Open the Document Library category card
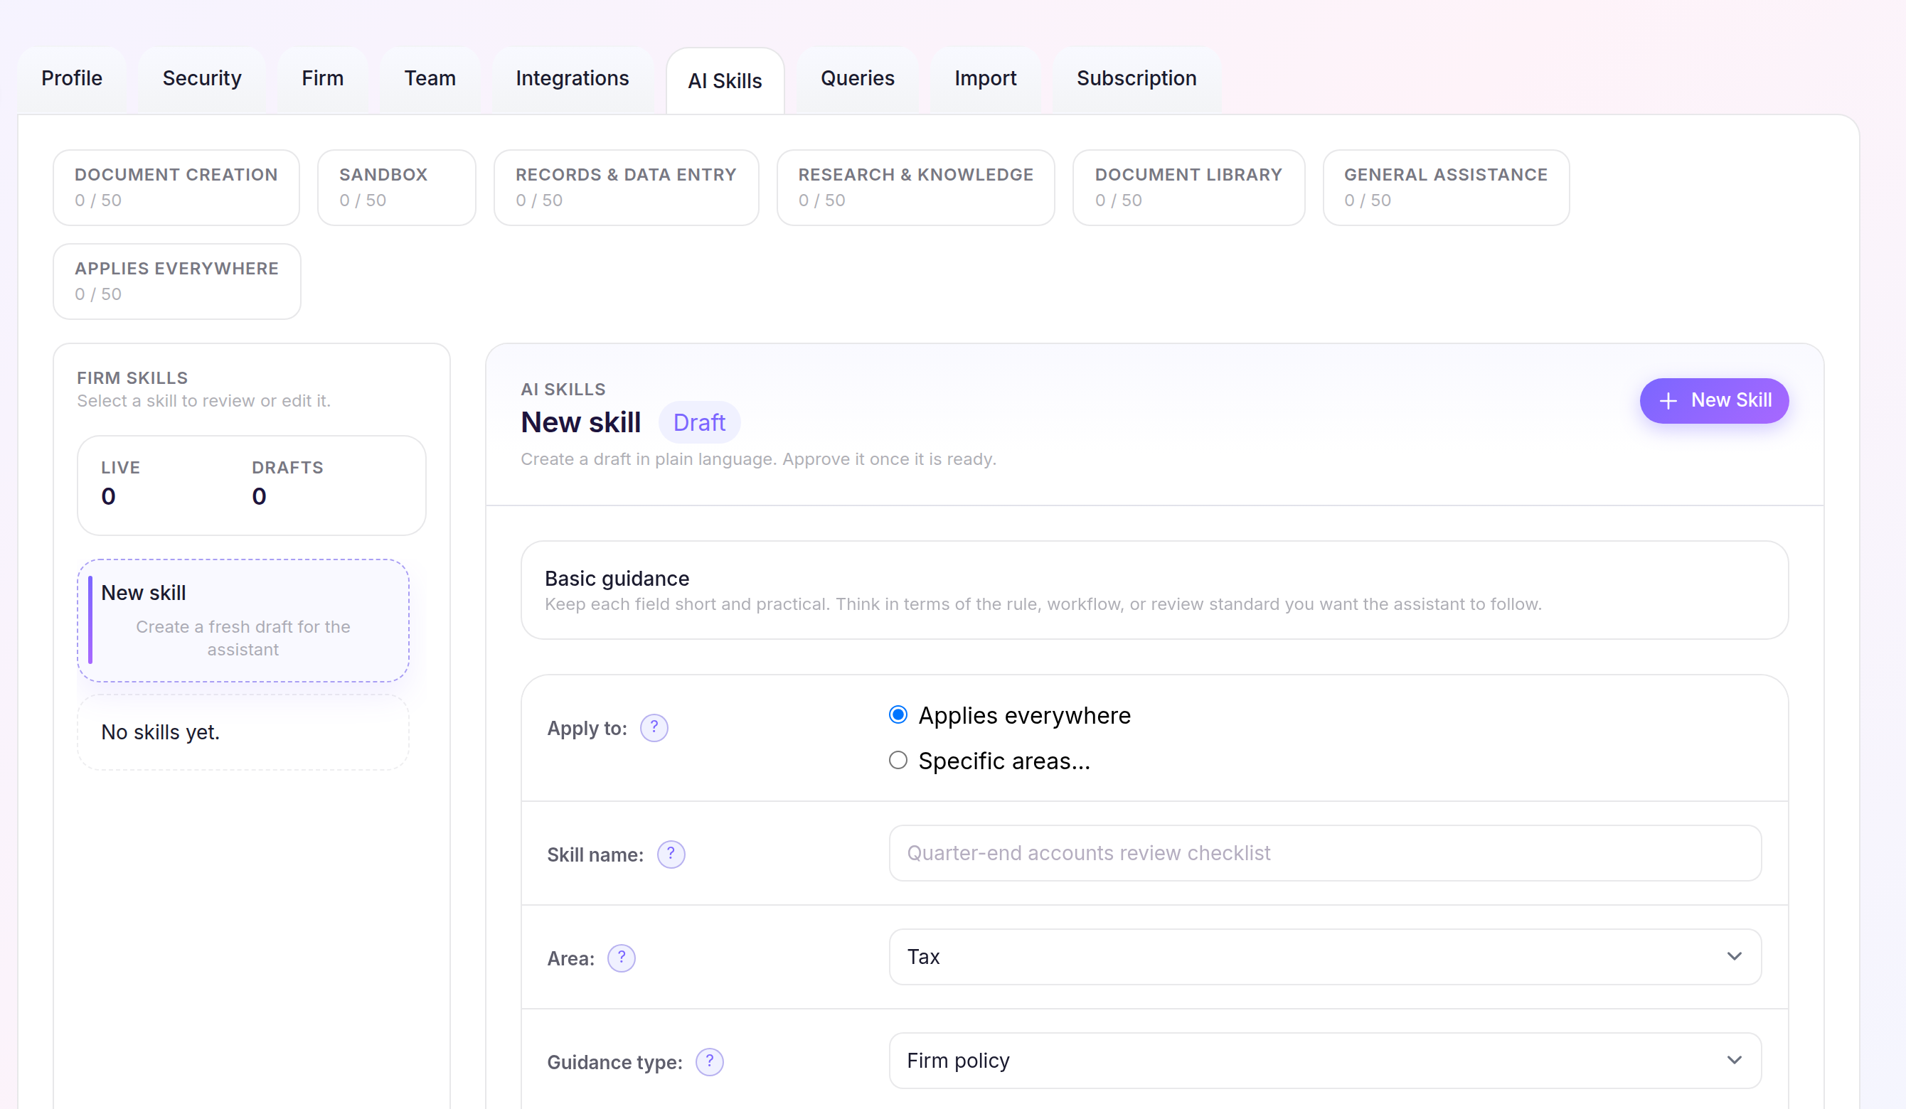Viewport: 1906px width, 1109px height. 1189,188
